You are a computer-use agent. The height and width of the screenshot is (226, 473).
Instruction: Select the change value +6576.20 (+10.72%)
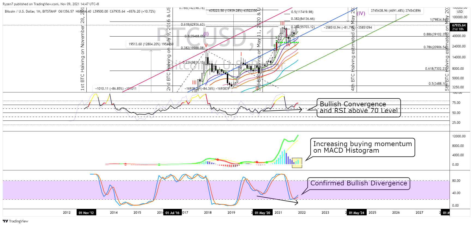(141, 11)
